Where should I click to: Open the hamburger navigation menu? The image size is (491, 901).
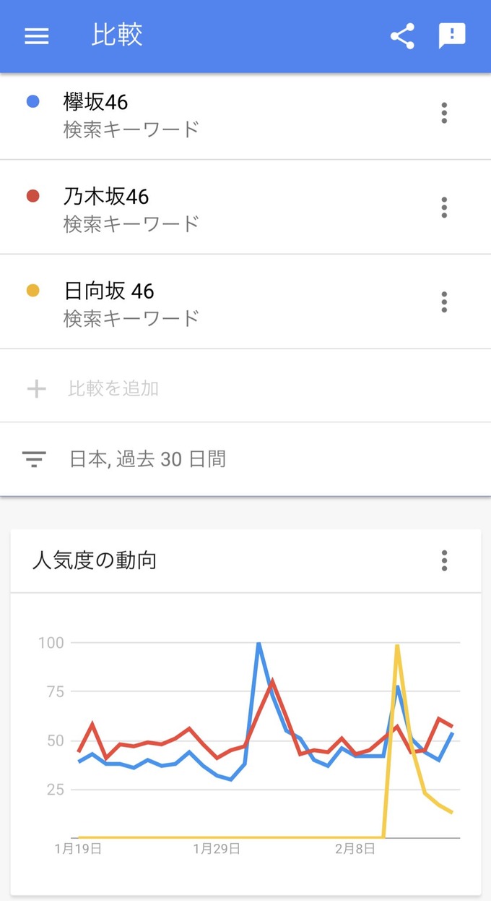(37, 36)
